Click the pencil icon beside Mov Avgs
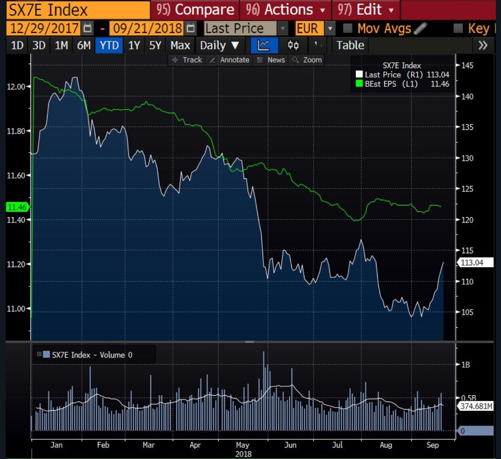This screenshot has width=501, height=459. pos(421,28)
